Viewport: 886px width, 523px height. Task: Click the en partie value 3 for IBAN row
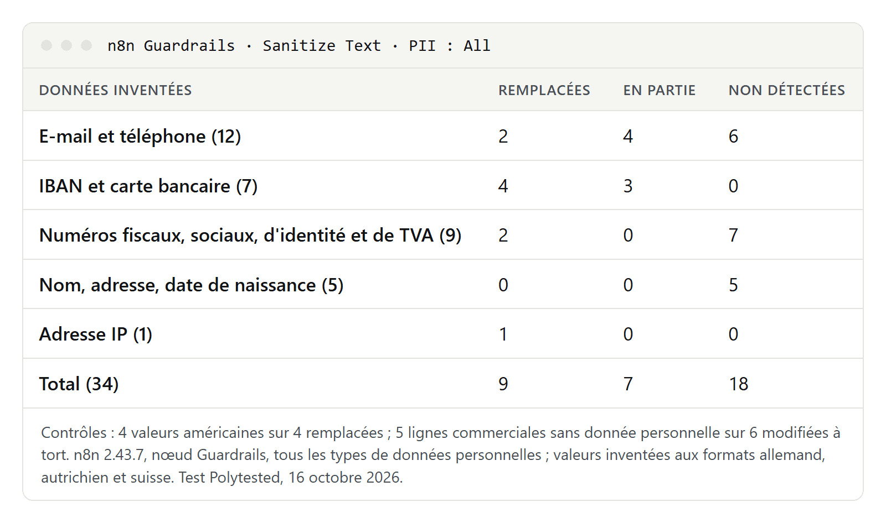point(628,186)
